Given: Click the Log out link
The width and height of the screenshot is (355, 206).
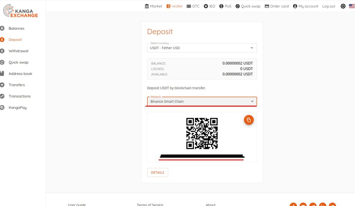Looking at the screenshot, I should 329,6.
